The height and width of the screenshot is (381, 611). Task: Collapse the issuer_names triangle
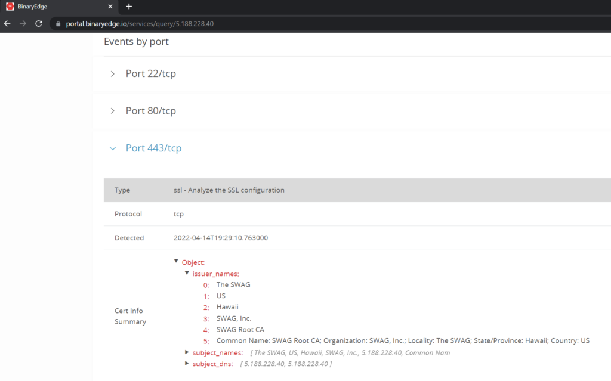click(187, 273)
